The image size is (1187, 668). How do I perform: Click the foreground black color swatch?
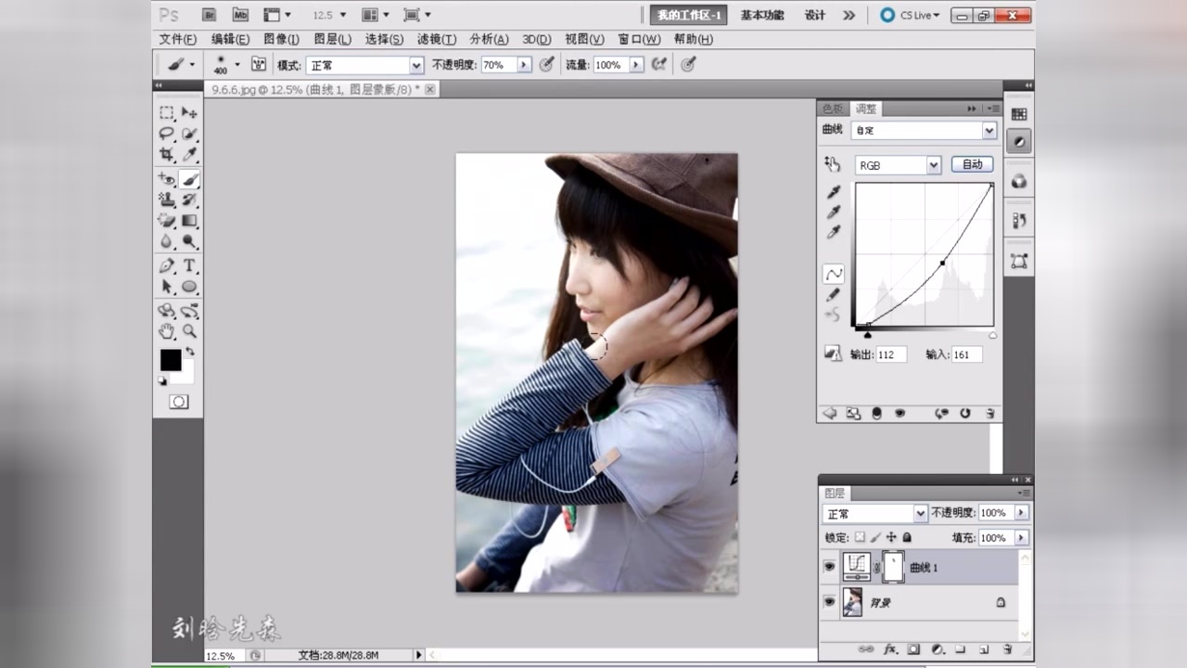171,360
